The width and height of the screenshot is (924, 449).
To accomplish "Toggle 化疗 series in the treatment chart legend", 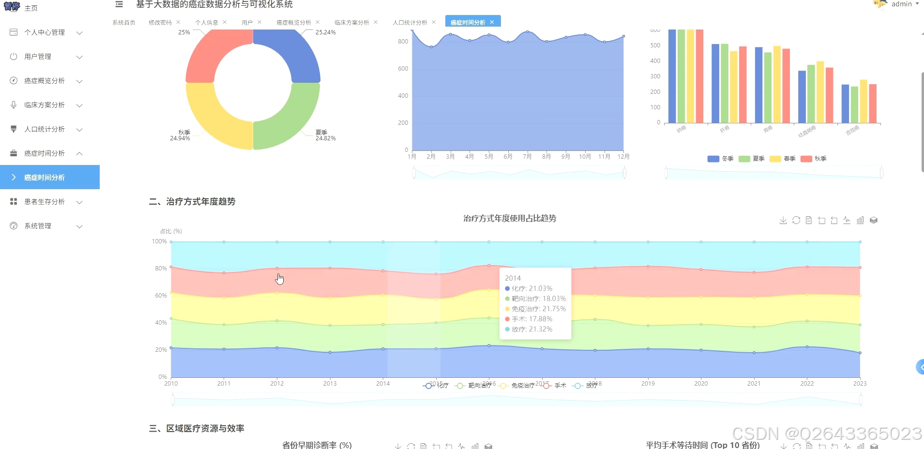I will coord(435,385).
